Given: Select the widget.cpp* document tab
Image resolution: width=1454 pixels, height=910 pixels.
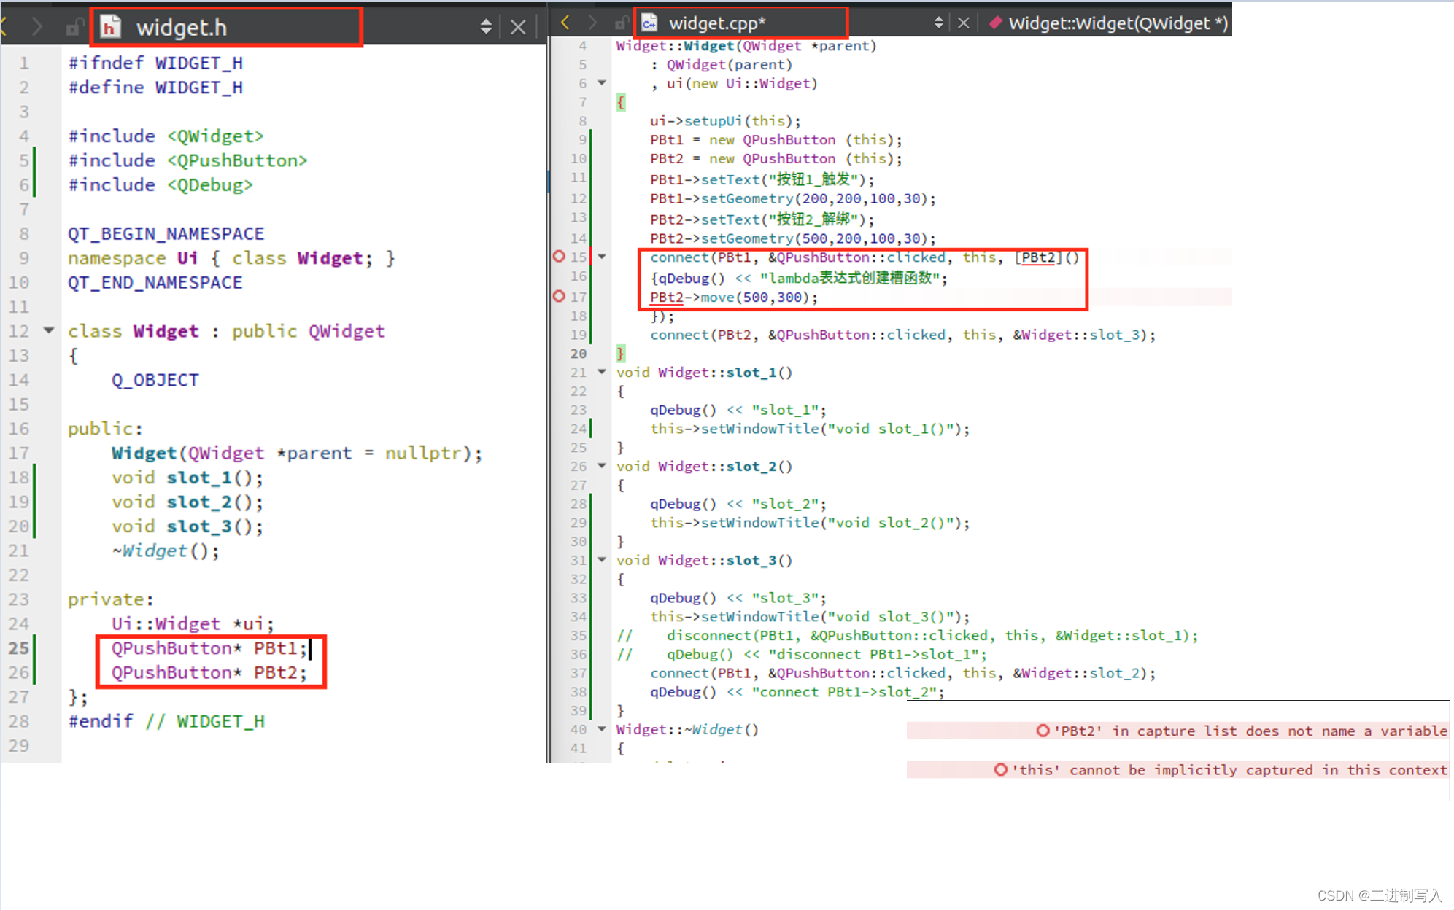Looking at the screenshot, I should point(740,23).
